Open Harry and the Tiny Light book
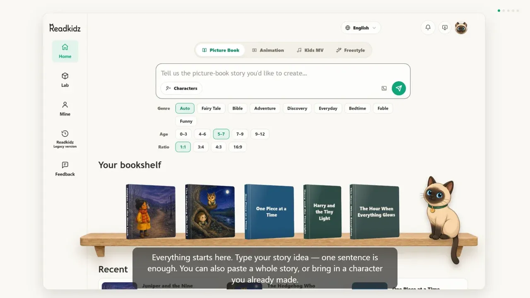This screenshot has height=298, width=530. (x=323, y=211)
